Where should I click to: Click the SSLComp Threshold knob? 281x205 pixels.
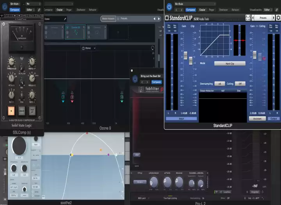[x=11, y=62]
